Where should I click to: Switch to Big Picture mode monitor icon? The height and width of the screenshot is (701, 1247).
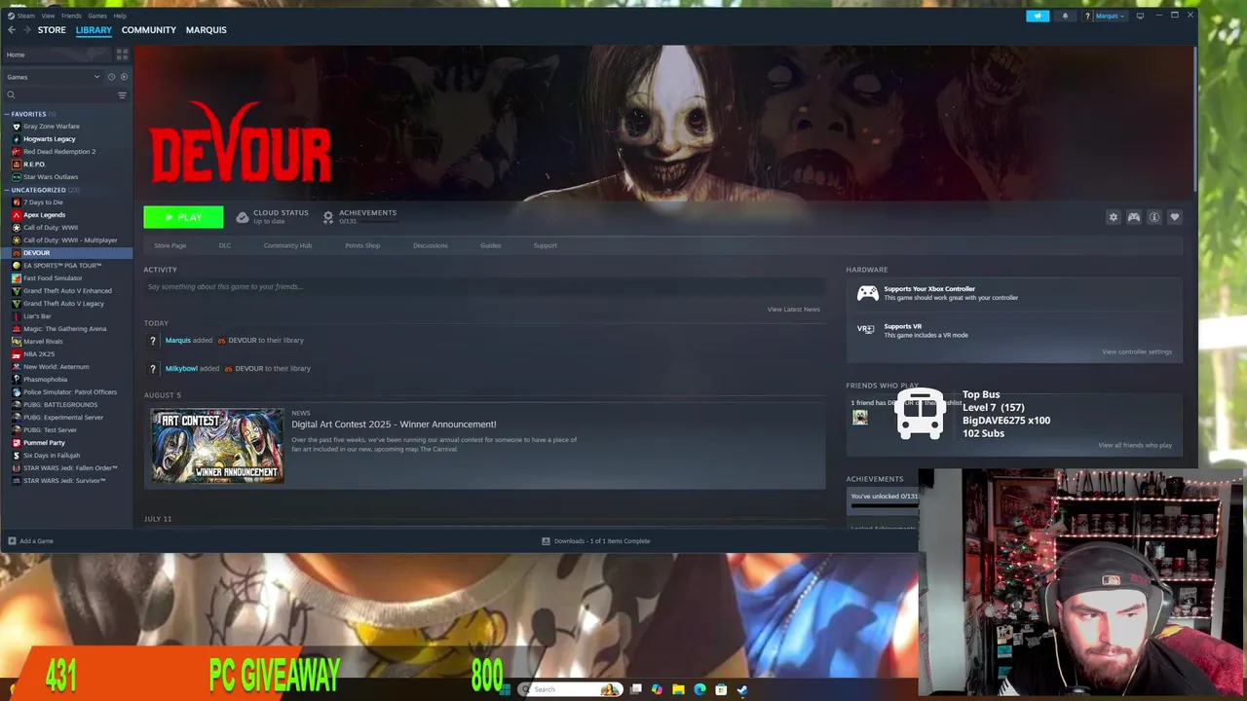point(1140,16)
